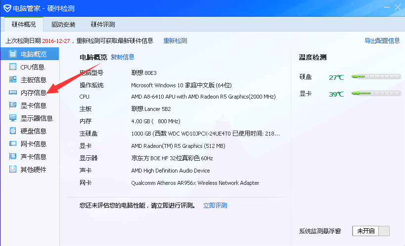Image resolution: width=405 pixels, height=246 pixels.
Task: Click the 电脑管家 shield logo
Action: [7, 8]
